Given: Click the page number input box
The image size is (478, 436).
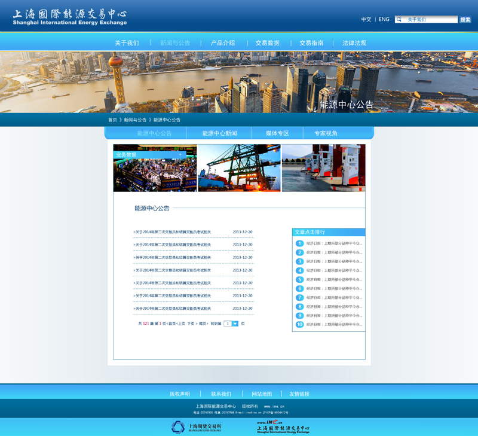Looking at the screenshot, I should [228, 324].
